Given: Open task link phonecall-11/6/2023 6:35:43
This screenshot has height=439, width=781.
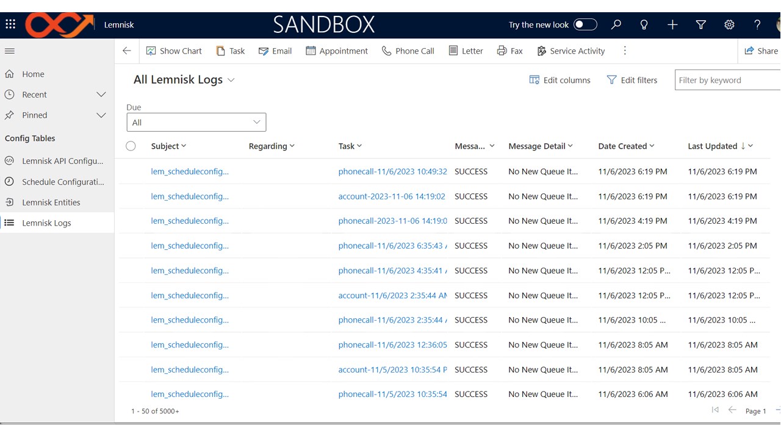Looking at the screenshot, I should (393, 246).
